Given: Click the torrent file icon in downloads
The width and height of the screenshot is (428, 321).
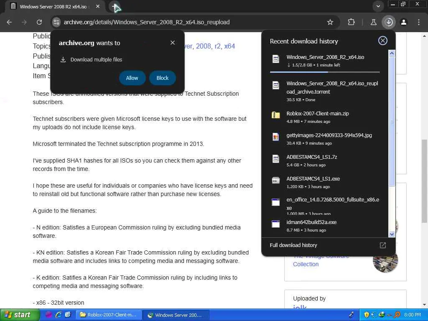Looking at the screenshot, I should 276,85.
